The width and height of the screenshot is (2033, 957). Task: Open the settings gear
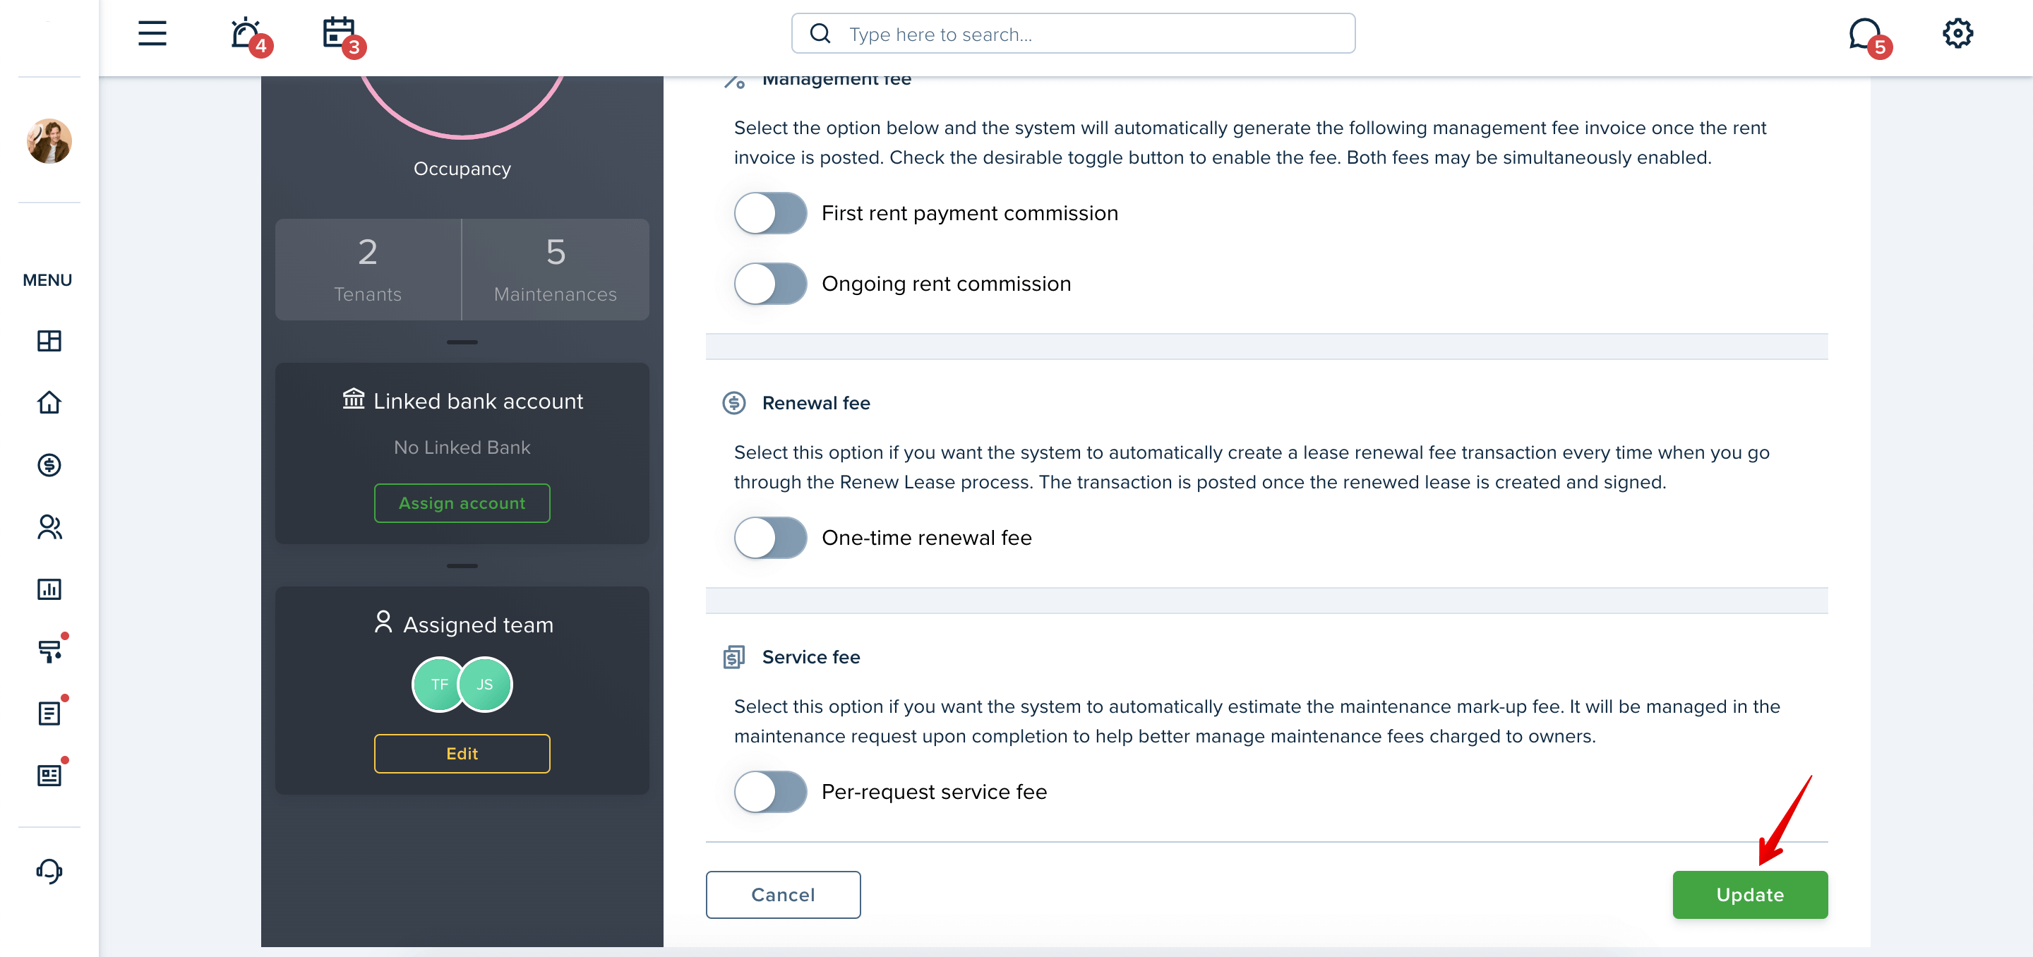[1957, 33]
